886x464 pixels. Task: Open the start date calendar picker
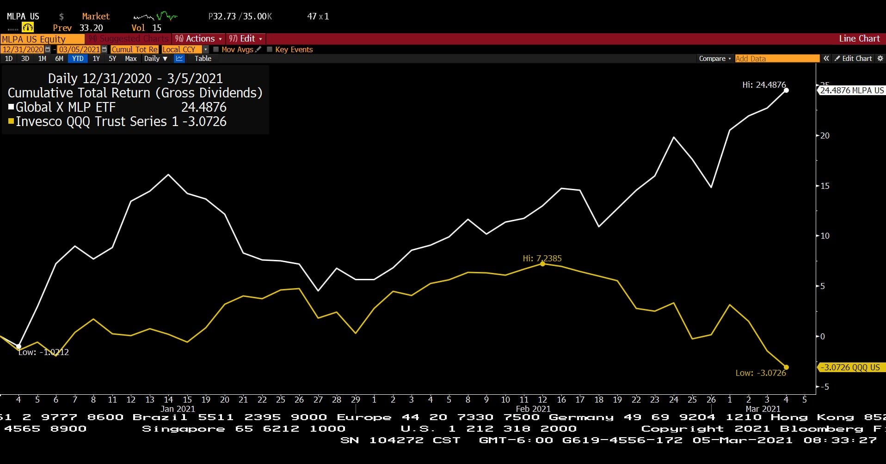pyautogui.click(x=48, y=49)
